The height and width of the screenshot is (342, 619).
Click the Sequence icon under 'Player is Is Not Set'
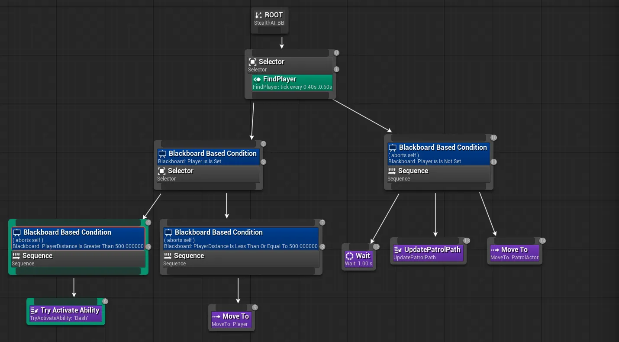coord(392,171)
